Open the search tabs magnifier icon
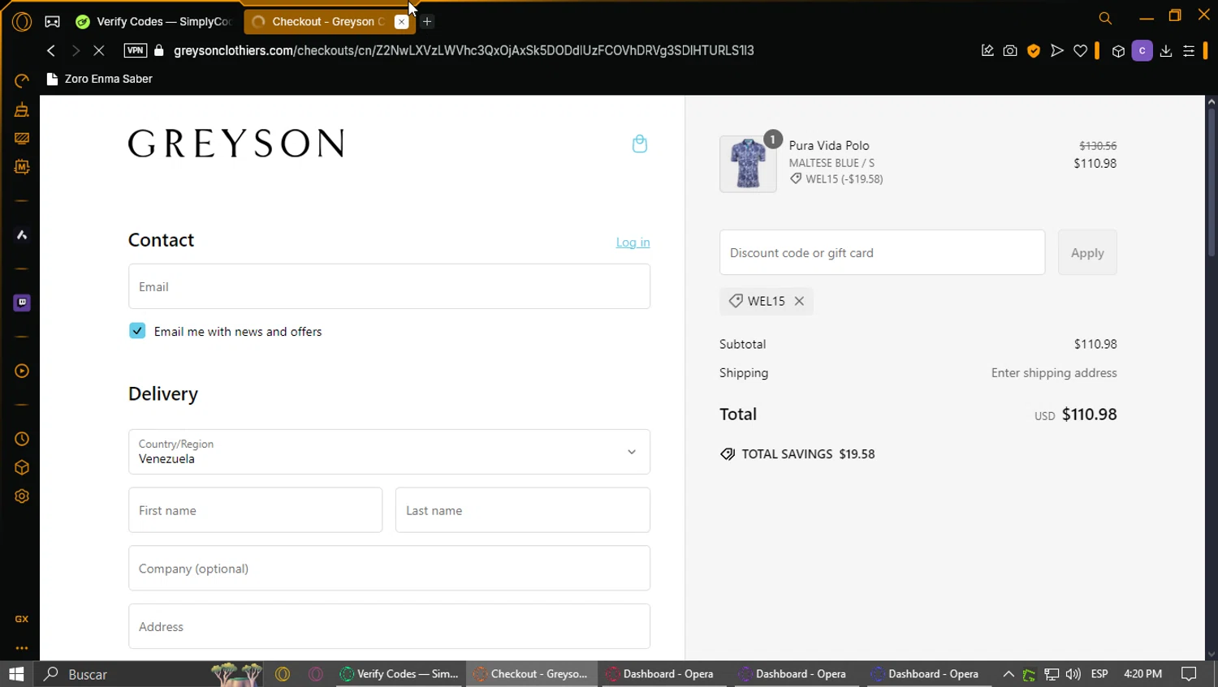The width and height of the screenshot is (1218, 687). coord(1105,18)
